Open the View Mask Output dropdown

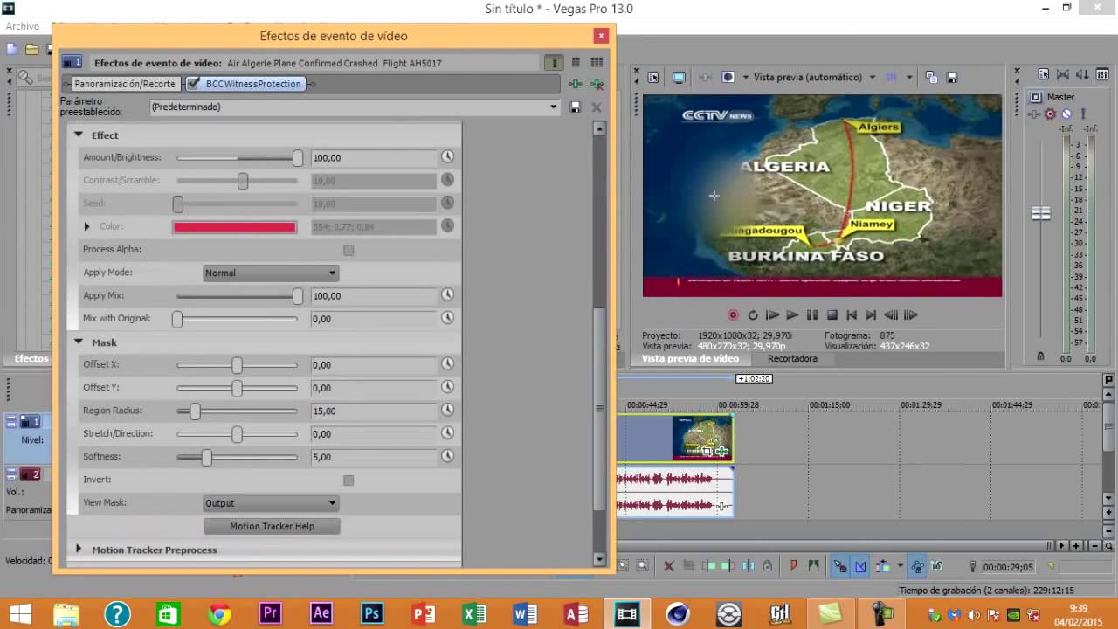[271, 503]
